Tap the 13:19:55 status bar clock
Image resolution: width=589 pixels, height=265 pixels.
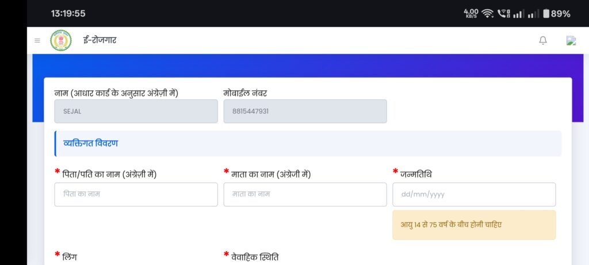[68, 13]
